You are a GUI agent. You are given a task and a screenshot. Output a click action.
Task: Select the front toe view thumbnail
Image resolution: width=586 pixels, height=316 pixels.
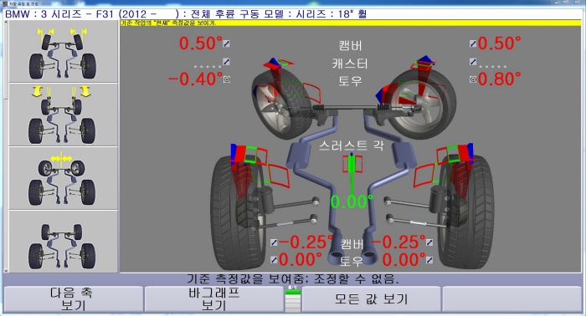(63, 51)
